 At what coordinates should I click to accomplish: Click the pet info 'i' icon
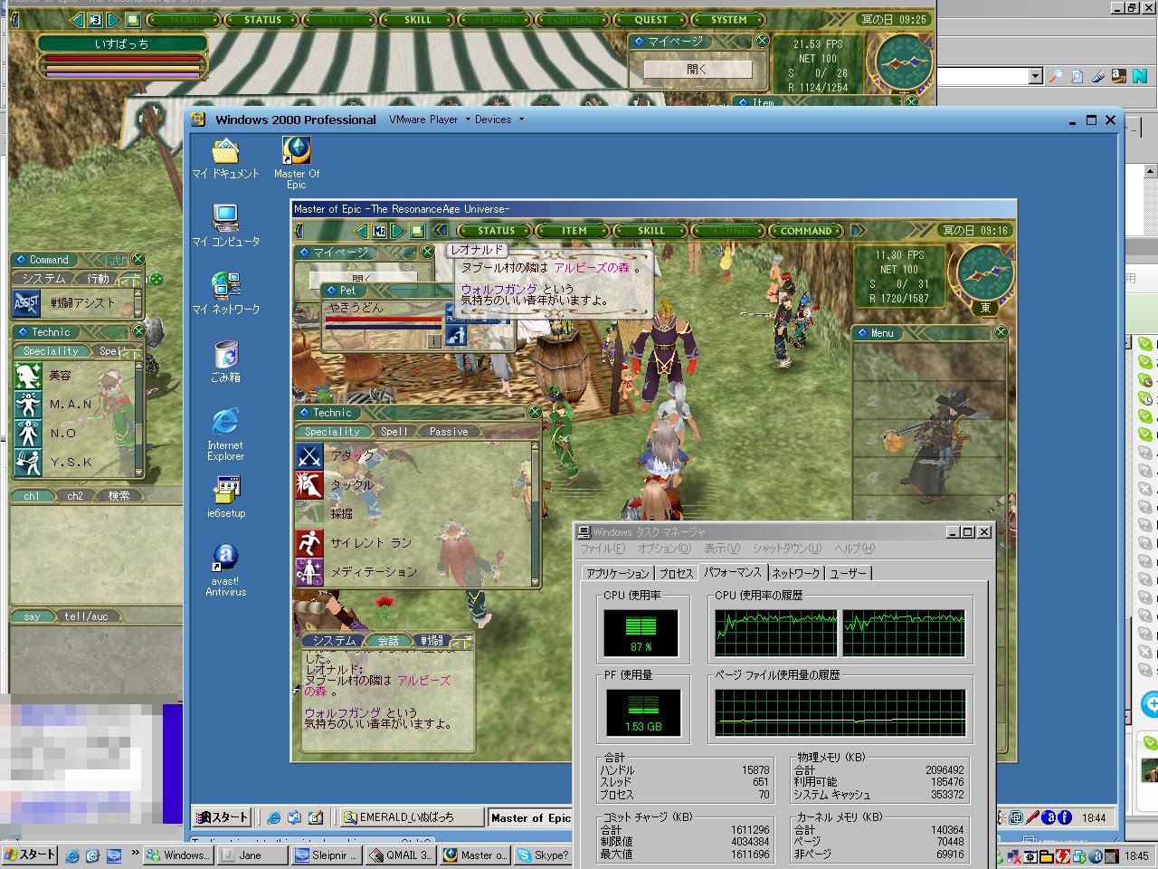tap(435, 340)
